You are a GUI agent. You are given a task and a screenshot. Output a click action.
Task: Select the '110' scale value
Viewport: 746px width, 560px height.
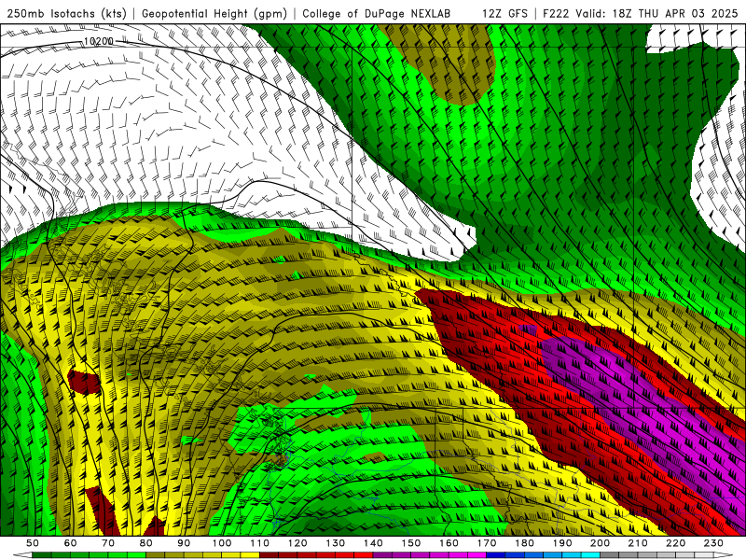point(260,543)
